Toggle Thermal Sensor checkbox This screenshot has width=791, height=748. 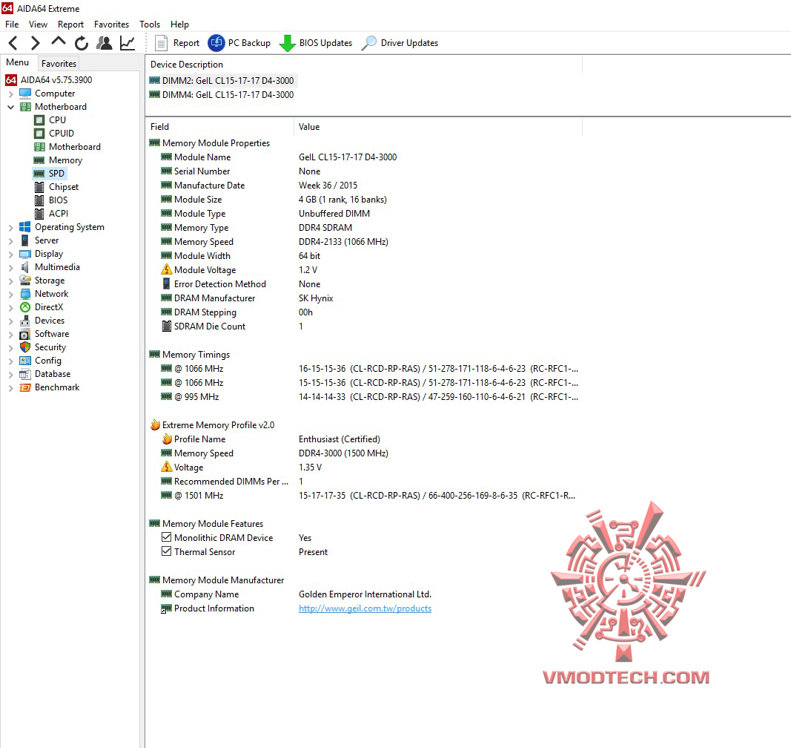pos(167,551)
